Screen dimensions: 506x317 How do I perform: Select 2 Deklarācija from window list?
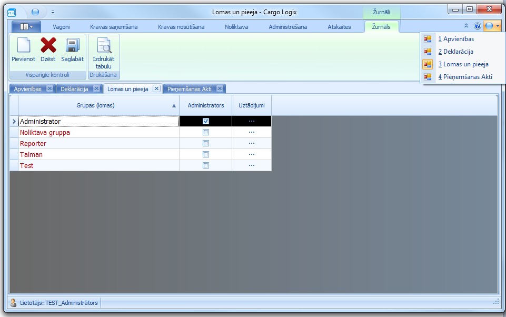pos(455,52)
